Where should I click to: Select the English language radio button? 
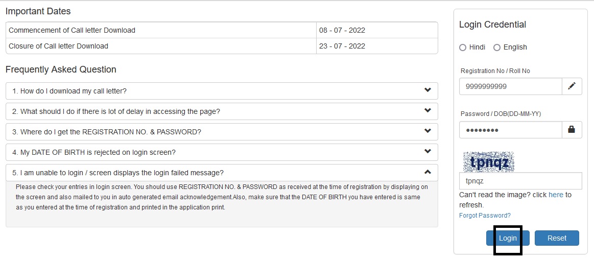tap(497, 48)
